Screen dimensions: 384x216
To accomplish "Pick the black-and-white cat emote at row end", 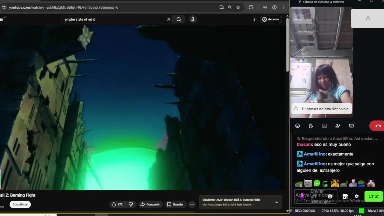I will [x=371, y=183].
